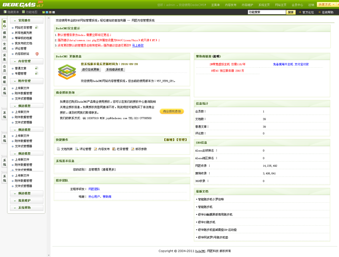The width and height of the screenshot is (339, 257).
Task: Open 网站主页 in the top navigation
Action: (x=281, y=5)
